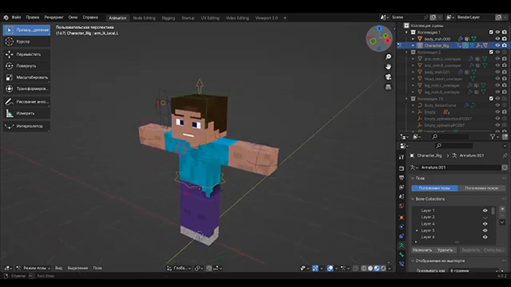Click the navigation gizmo orientation sphere
The image size is (511, 287).
pos(379,39)
